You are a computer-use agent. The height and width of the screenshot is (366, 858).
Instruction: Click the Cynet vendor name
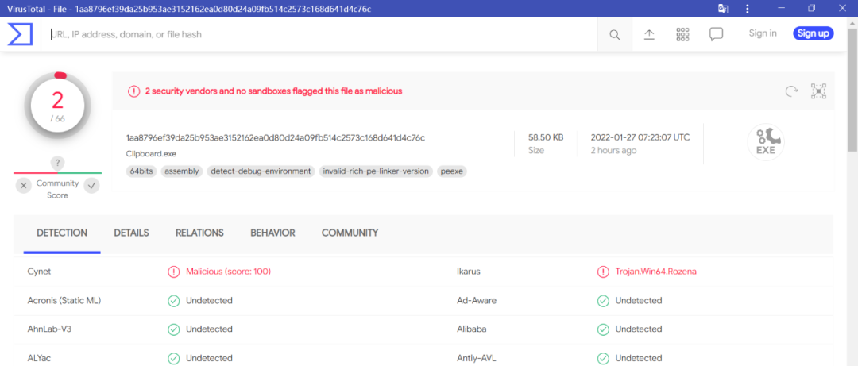(x=38, y=272)
